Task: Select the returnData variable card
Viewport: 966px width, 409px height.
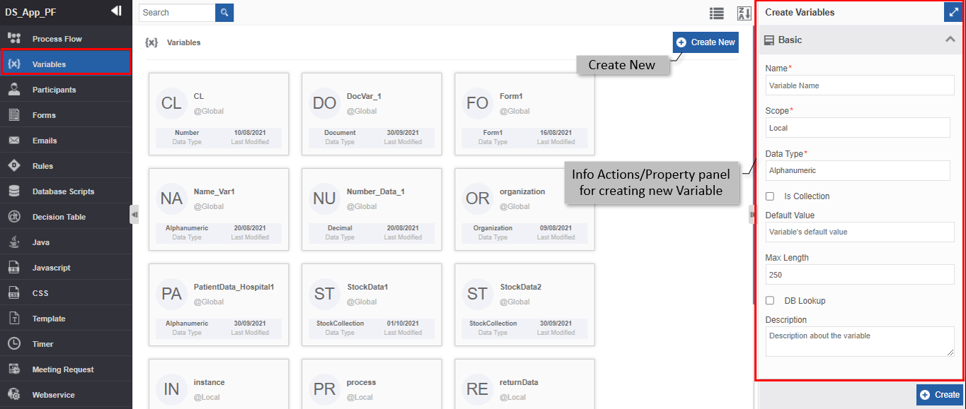Action: (524, 384)
